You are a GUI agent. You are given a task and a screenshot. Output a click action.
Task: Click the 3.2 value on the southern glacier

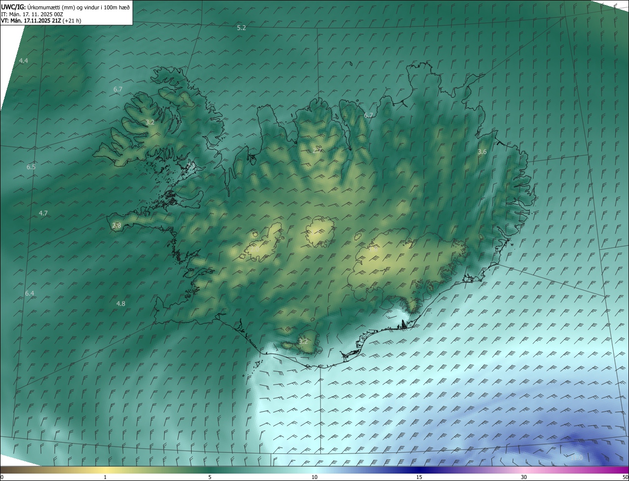point(303,341)
